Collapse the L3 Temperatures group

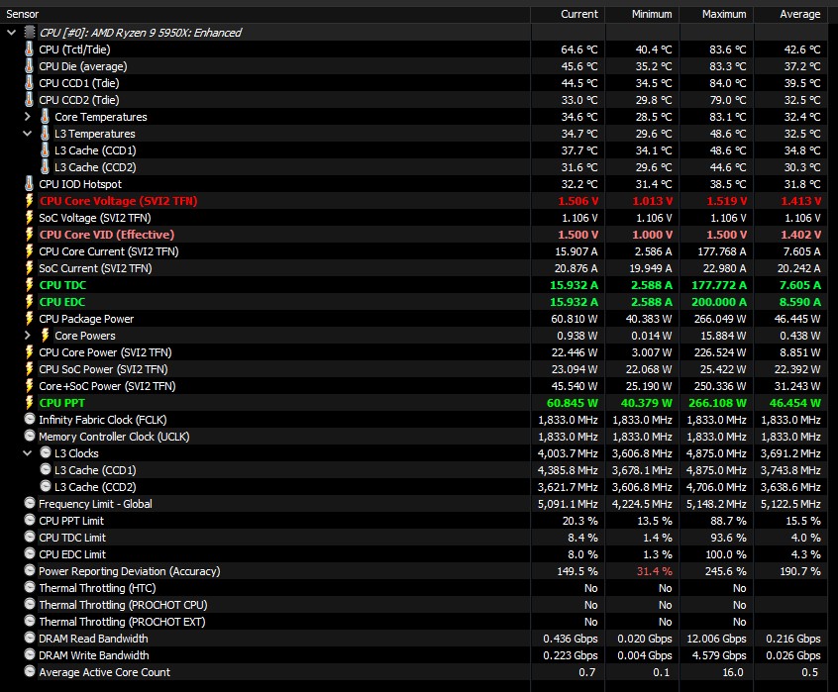(28, 134)
